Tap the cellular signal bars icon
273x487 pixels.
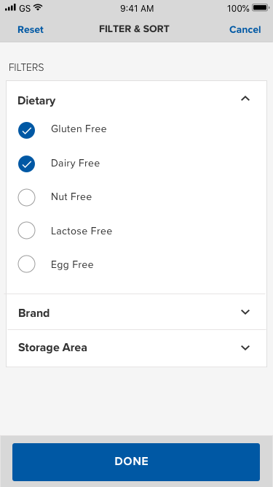pyautogui.click(x=10, y=7)
